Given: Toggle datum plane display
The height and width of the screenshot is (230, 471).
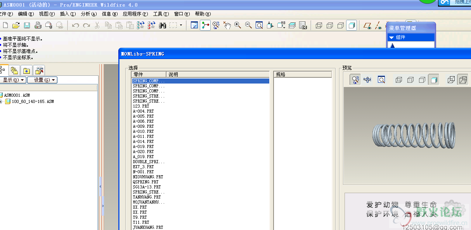Looking at the screenshot, I should click(367, 25).
